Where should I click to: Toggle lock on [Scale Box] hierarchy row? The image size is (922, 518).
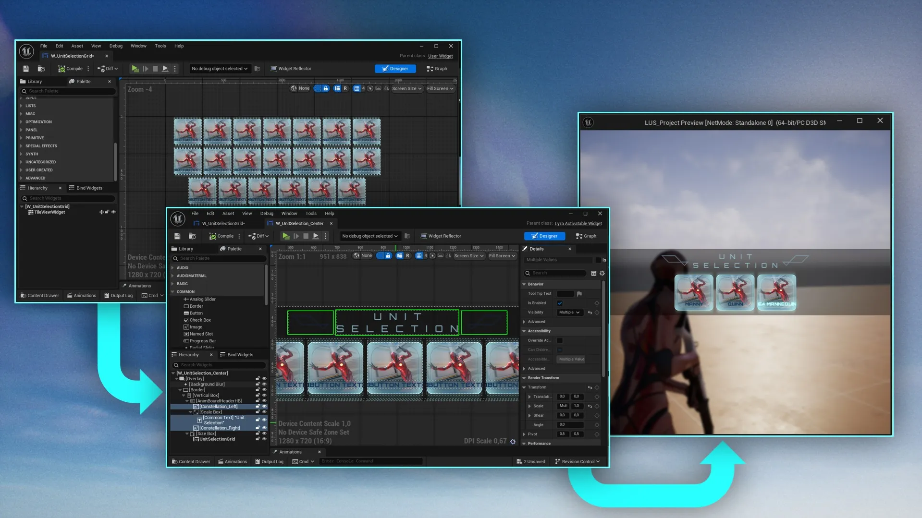click(x=258, y=412)
